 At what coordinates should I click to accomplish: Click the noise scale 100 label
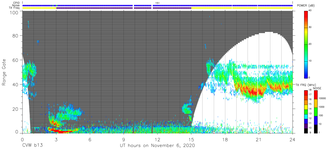coord(321,115)
